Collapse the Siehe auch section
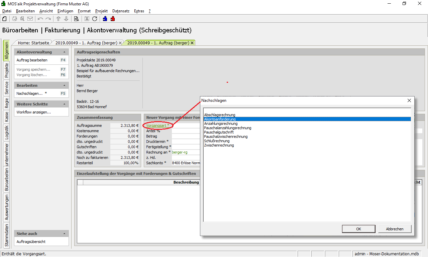Screen dimensions: 428x257 click(64, 234)
